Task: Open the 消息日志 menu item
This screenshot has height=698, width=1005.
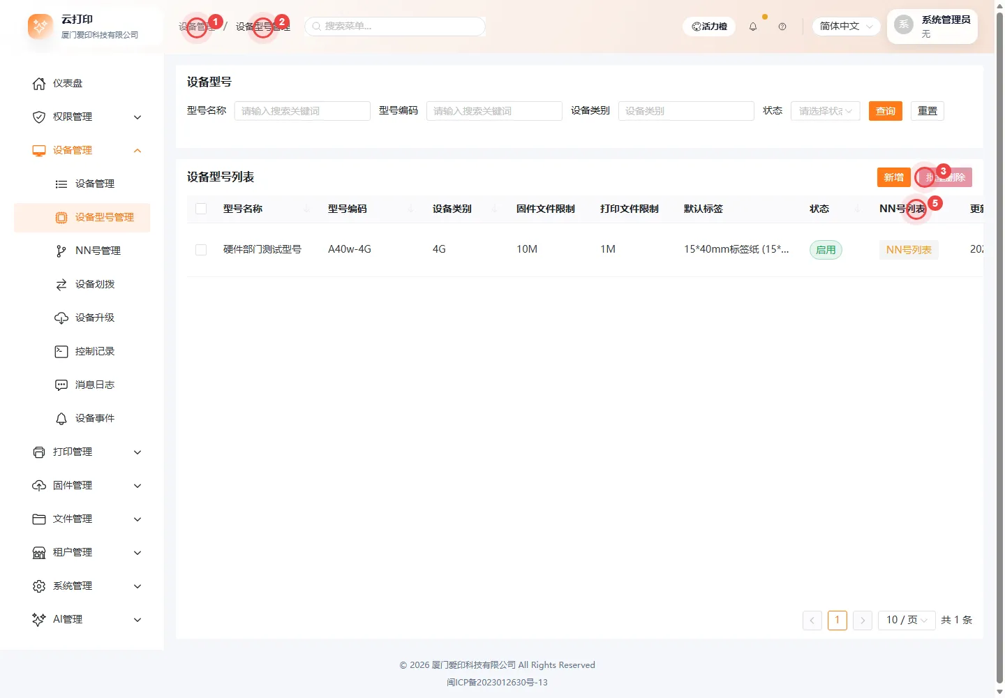Action: coord(82,385)
